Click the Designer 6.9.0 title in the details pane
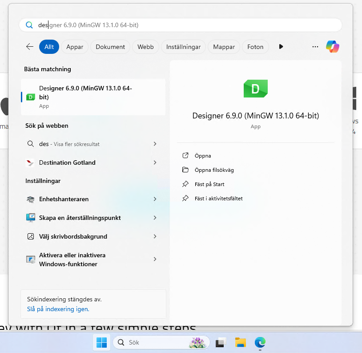362x353 pixels. tap(256, 115)
